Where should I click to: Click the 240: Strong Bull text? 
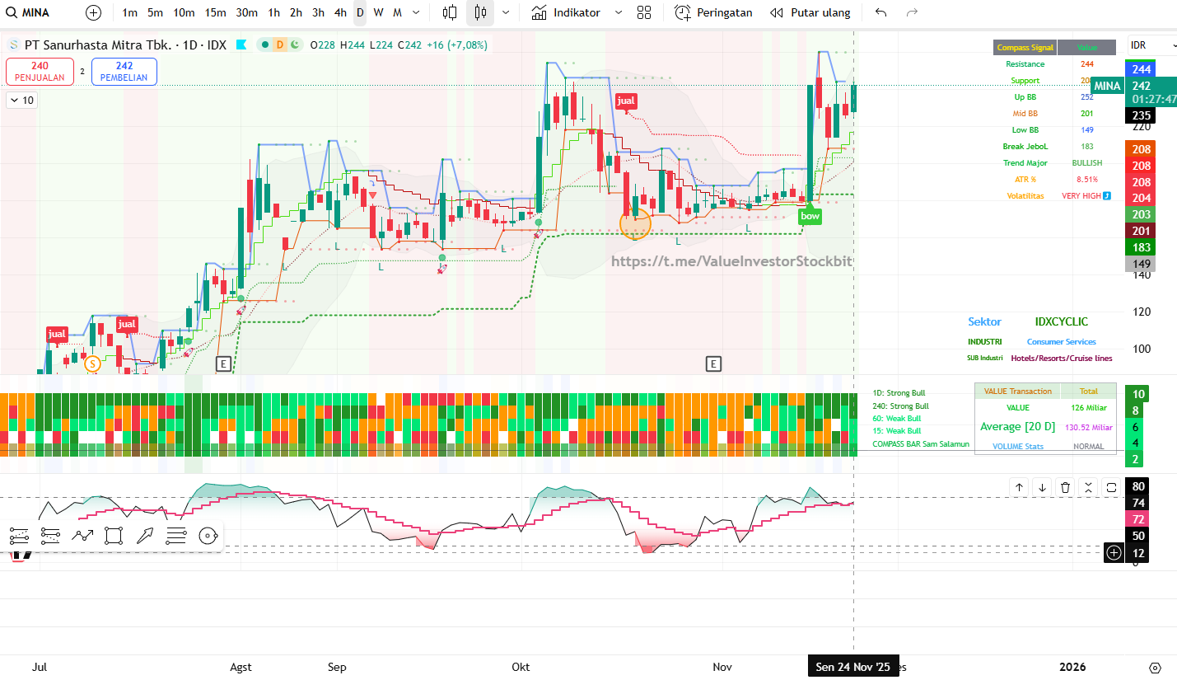[x=900, y=406]
